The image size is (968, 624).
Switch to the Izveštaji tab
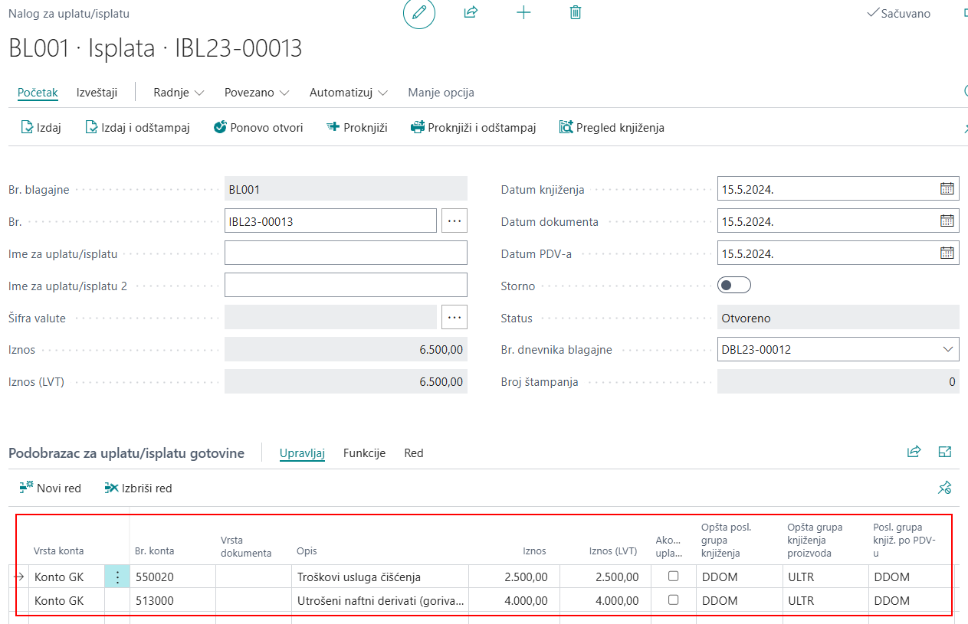[97, 93]
